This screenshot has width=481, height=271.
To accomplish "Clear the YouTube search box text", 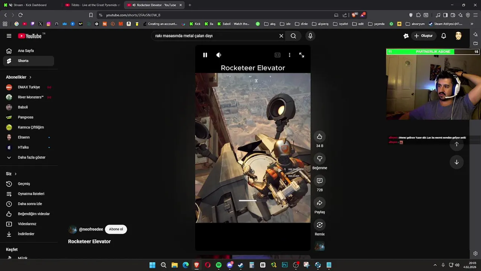I will coord(281,36).
